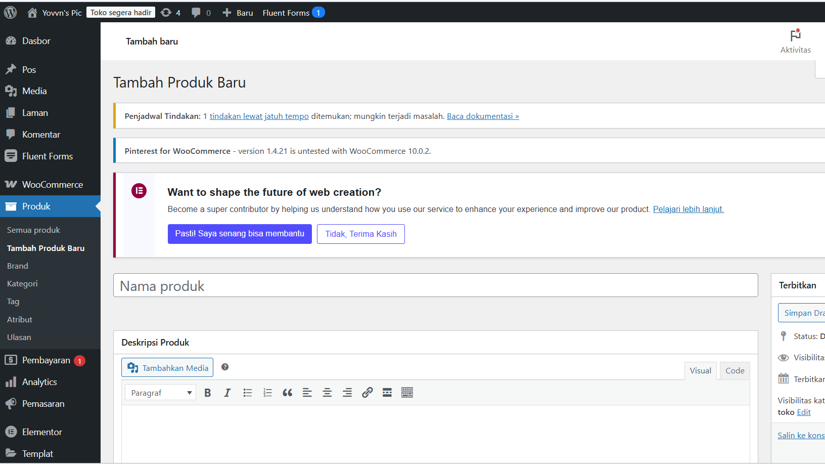Toggle the editor toolbar (kitchen sink)
Image resolution: width=825 pixels, height=464 pixels.
tap(407, 393)
